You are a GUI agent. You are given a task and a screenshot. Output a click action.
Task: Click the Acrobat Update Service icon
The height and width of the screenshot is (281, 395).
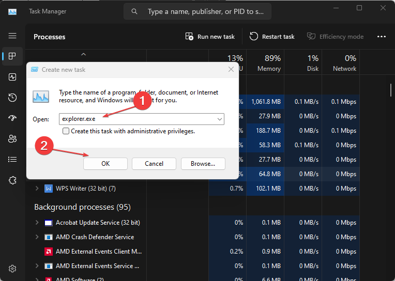49,223
